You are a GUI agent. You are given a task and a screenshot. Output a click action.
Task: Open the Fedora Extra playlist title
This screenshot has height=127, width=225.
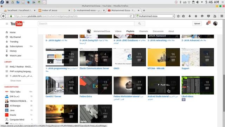pos(86,96)
